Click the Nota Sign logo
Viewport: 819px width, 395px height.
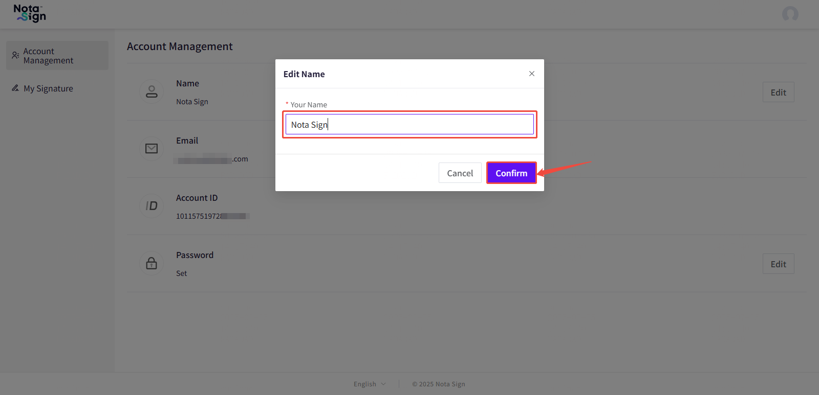pos(30,13)
